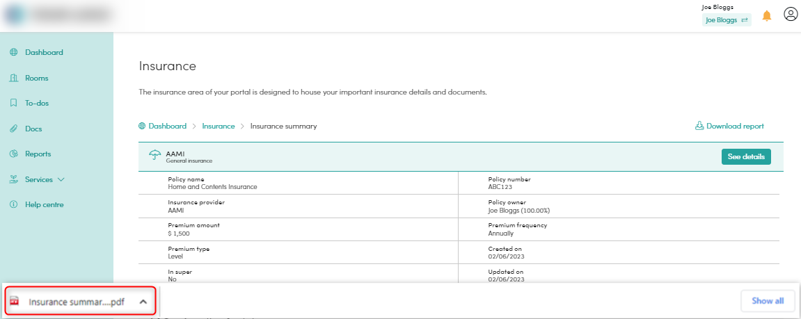Click the globe icon beside Dashboard in sidebar
This screenshot has width=801, height=319.
point(14,52)
